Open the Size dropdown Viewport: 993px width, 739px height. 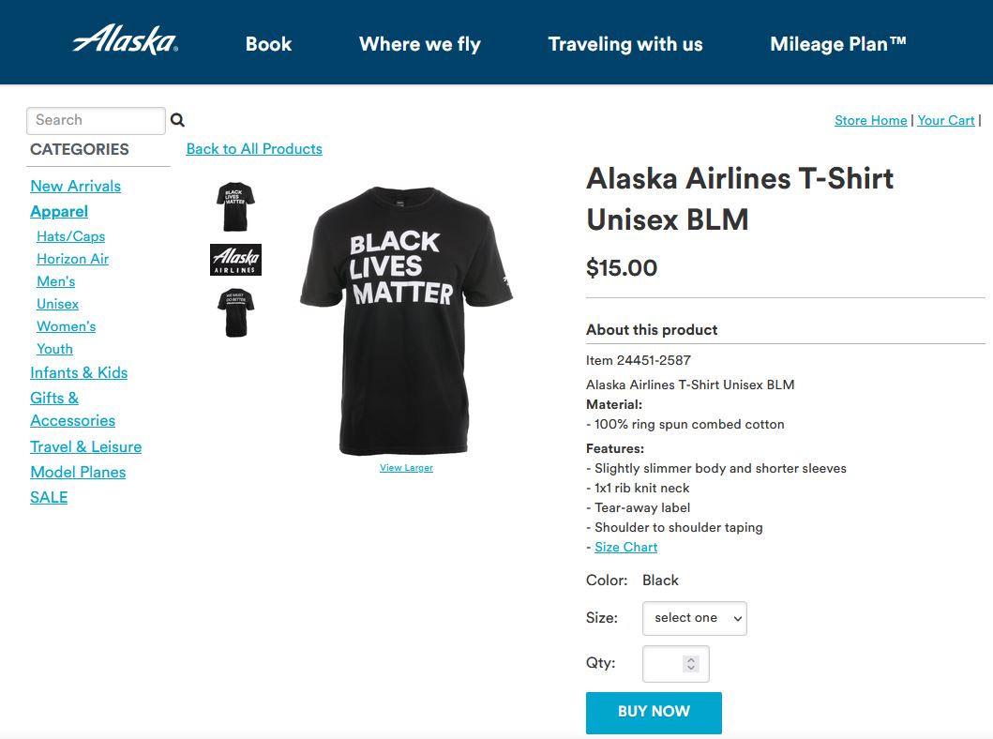click(694, 618)
